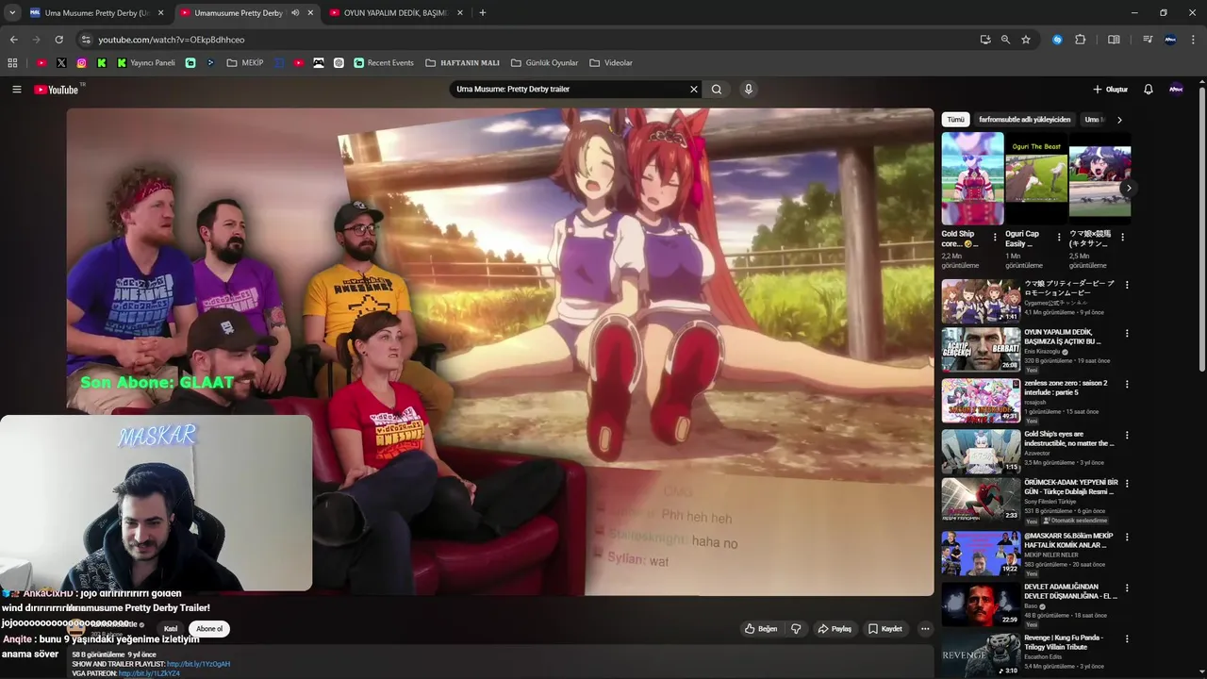The height and width of the screenshot is (679, 1207).
Task: Submit search with the magnifier button
Action: [717, 90]
